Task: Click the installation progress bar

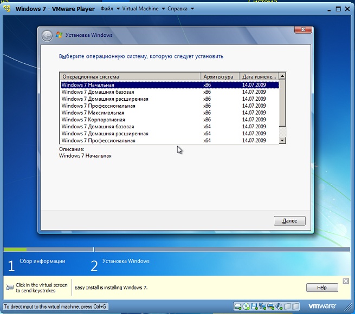Action: tap(177, 250)
